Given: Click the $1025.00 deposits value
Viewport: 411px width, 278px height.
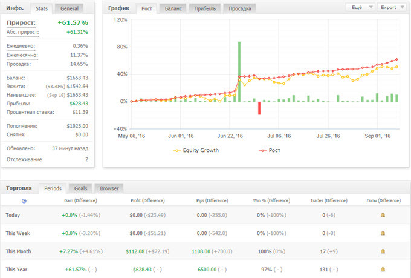Looking at the screenshot, I should [x=77, y=126].
